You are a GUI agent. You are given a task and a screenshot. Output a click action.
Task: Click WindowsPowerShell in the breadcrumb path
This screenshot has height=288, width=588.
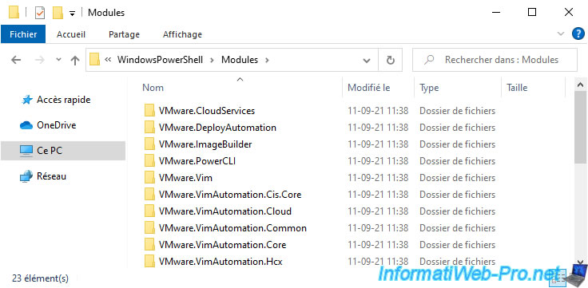160,60
